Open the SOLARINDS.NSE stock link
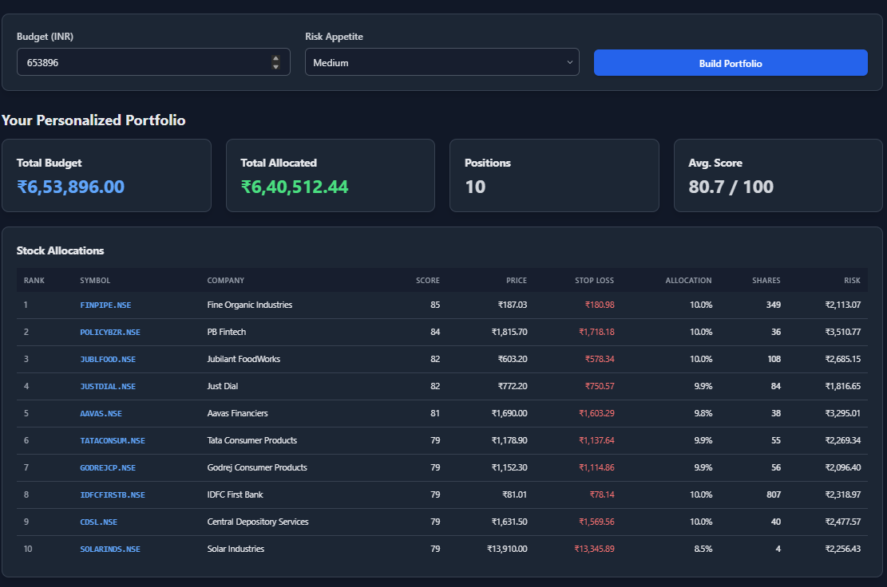The image size is (887, 587). coord(112,549)
